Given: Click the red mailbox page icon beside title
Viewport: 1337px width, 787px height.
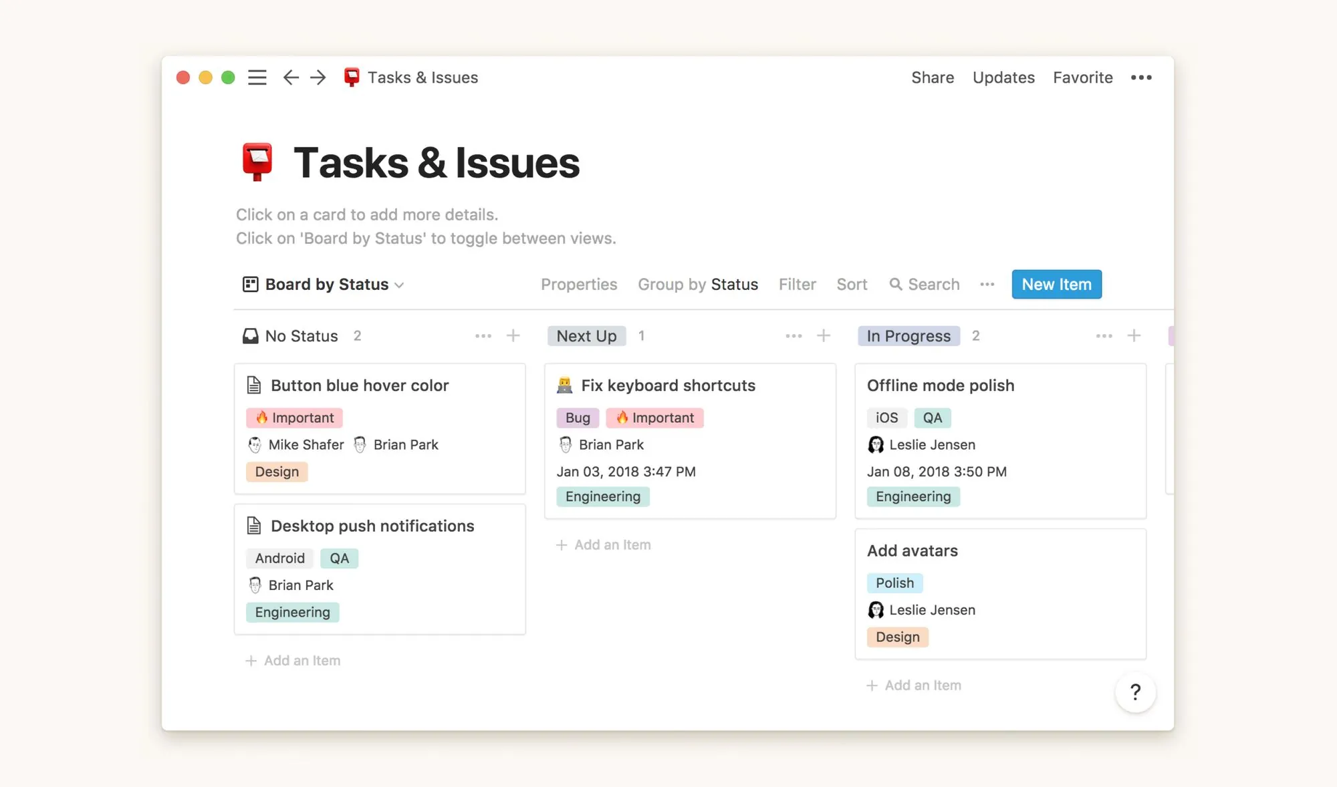Looking at the screenshot, I should click(x=257, y=162).
